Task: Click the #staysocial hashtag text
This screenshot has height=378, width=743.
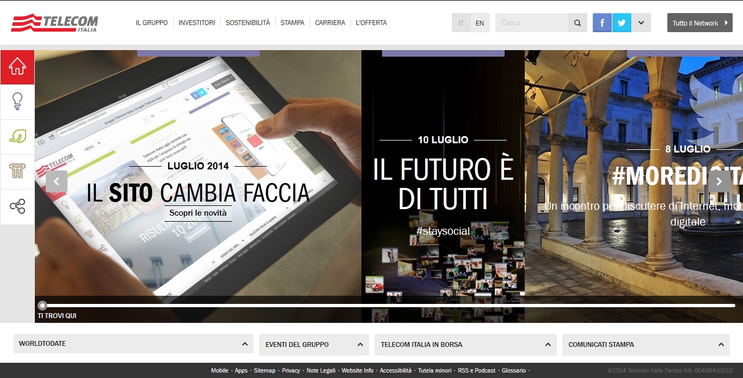Action: (x=443, y=231)
